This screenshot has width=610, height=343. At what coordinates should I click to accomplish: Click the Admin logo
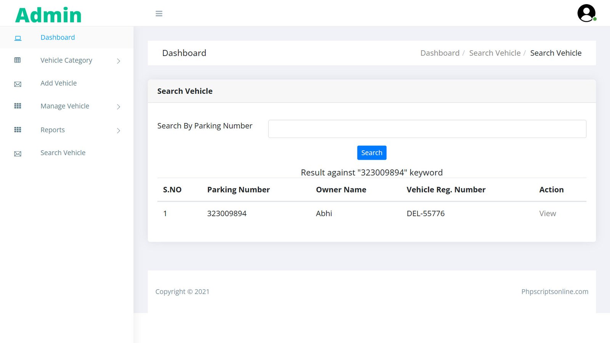[48, 15]
